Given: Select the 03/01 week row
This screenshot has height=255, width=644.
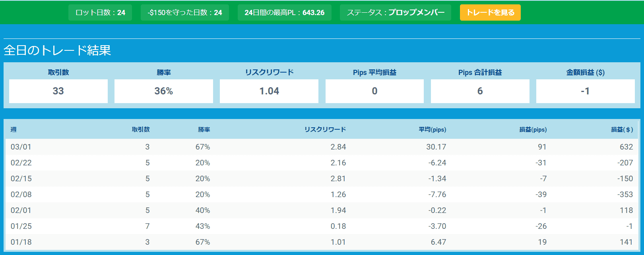Looking at the screenshot, I should click(x=322, y=147).
